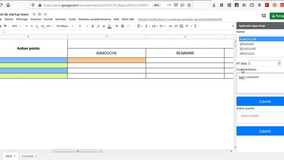Toggle bold formatting

93,26
